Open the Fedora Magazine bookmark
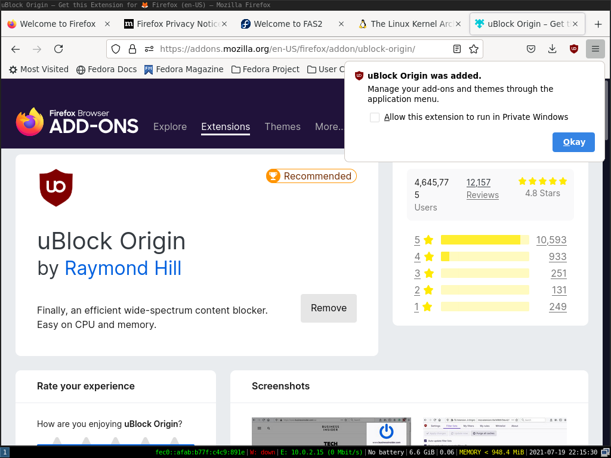 tap(184, 69)
